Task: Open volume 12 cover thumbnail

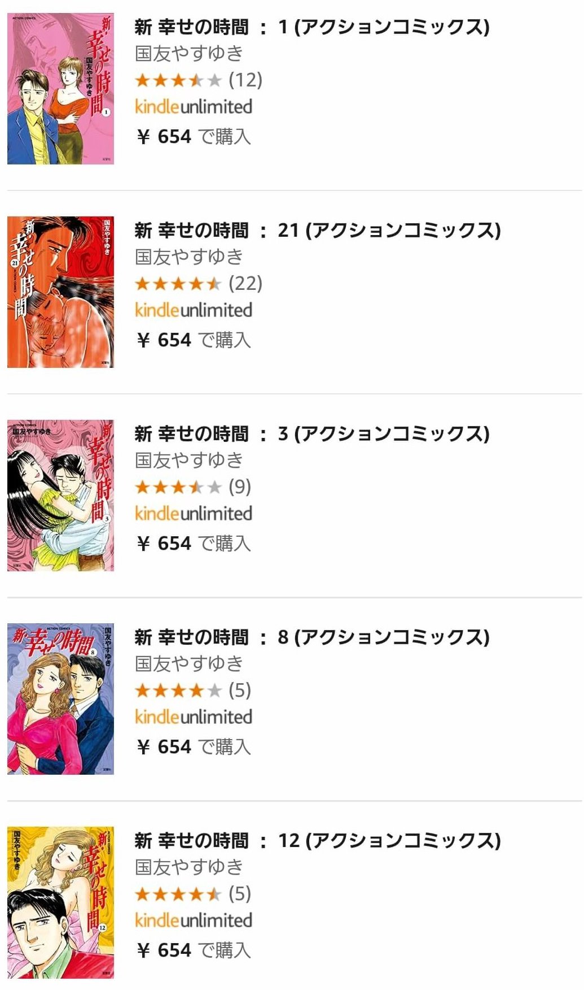Action: 60,902
